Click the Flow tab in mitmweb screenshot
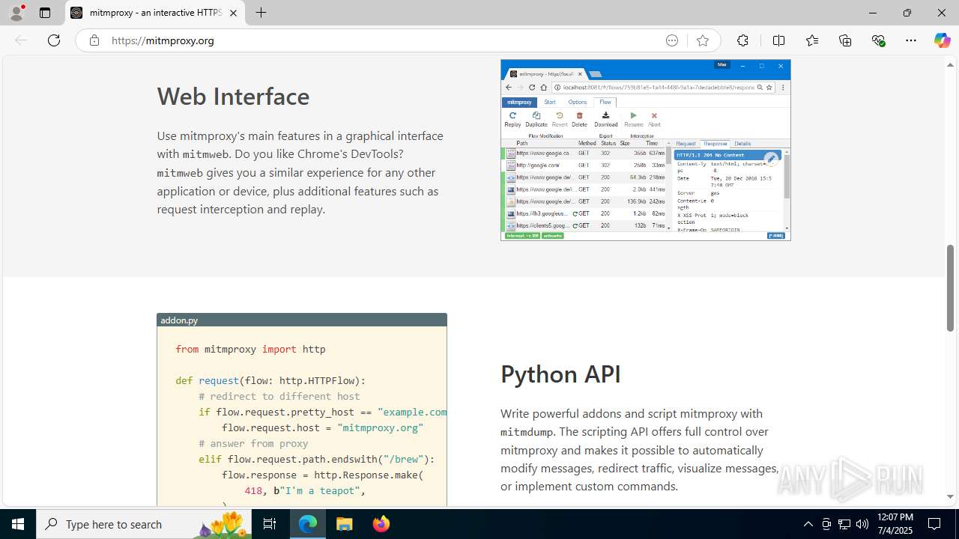959x539 pixels. tap(605, 102)
